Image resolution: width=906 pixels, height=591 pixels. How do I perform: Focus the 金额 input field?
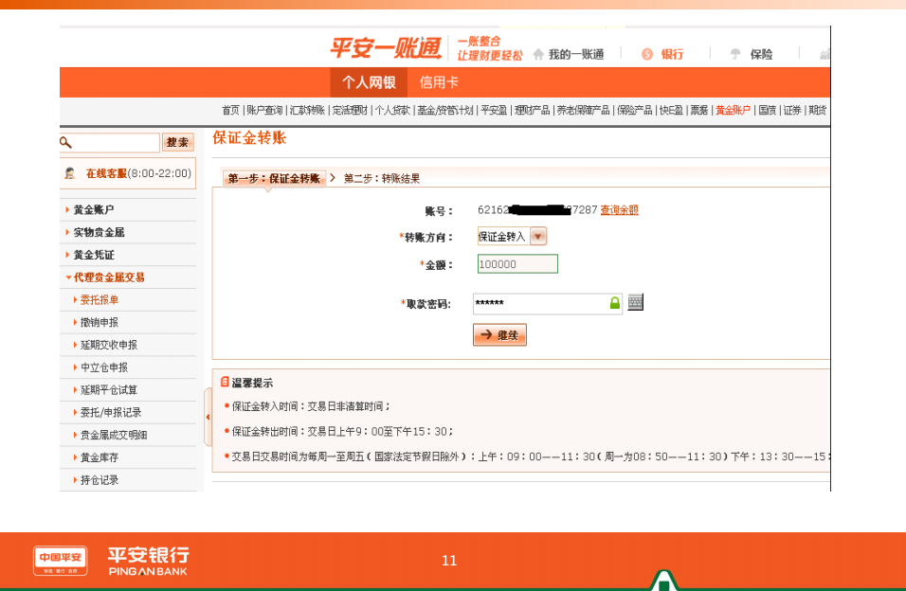(x=517, y=264)
